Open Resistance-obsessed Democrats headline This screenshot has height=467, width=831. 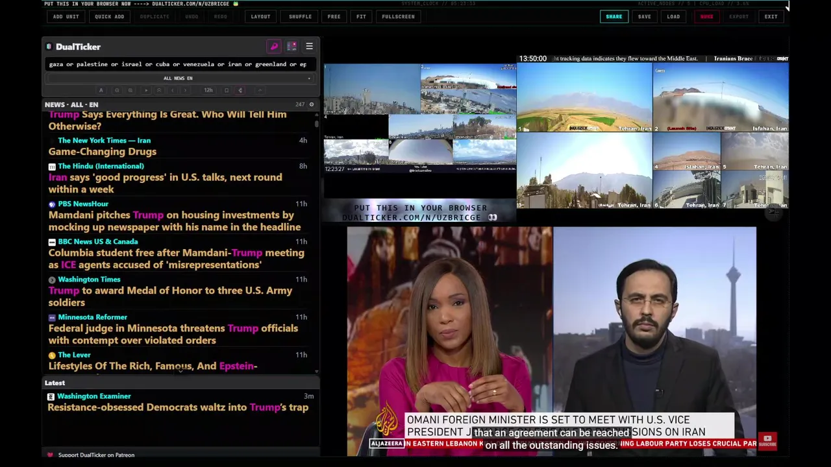tap(178, 407)
